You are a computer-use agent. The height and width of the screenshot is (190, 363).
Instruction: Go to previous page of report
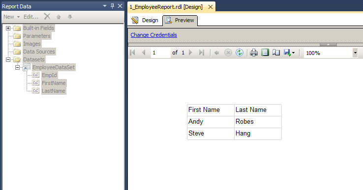click(x=144, y=53)
